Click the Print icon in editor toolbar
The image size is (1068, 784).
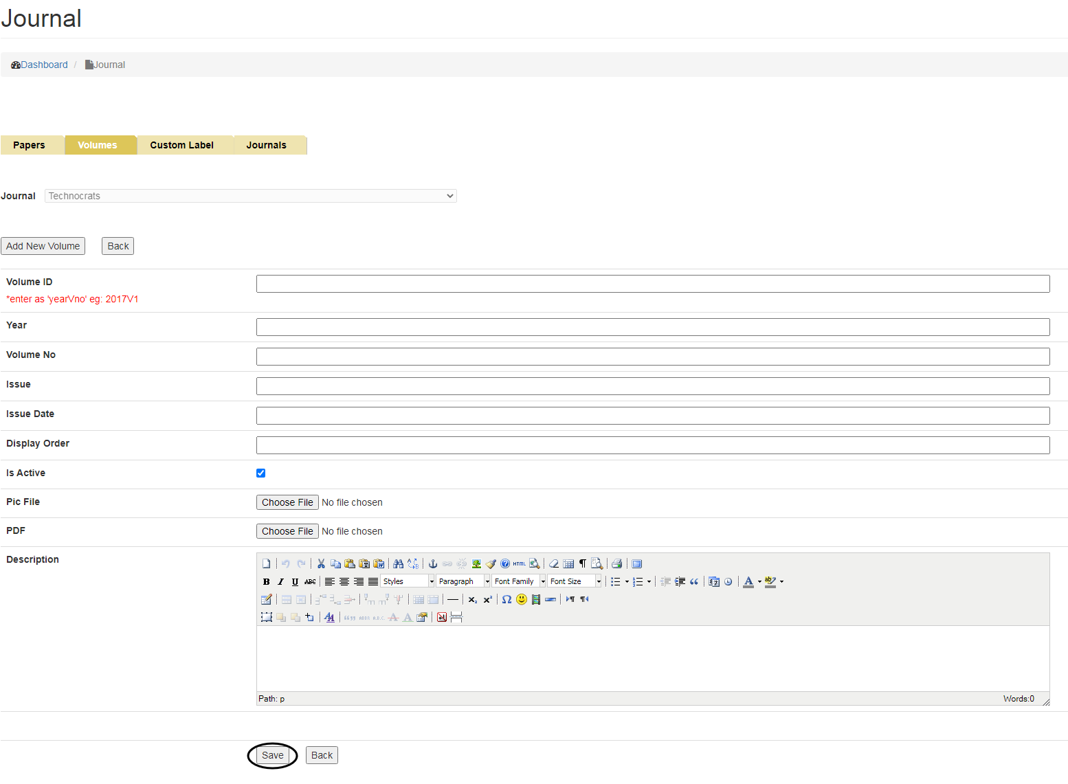(x=616, y=564)
